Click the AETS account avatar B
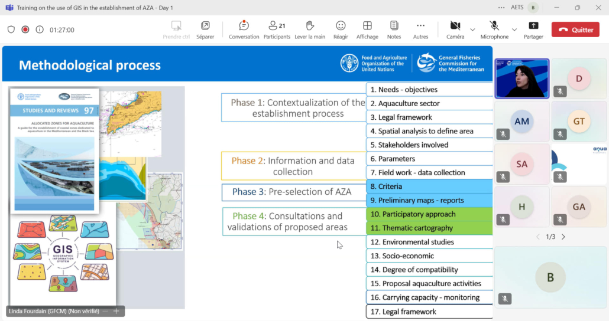Viewport: 609px width, 321px height. 533,7
